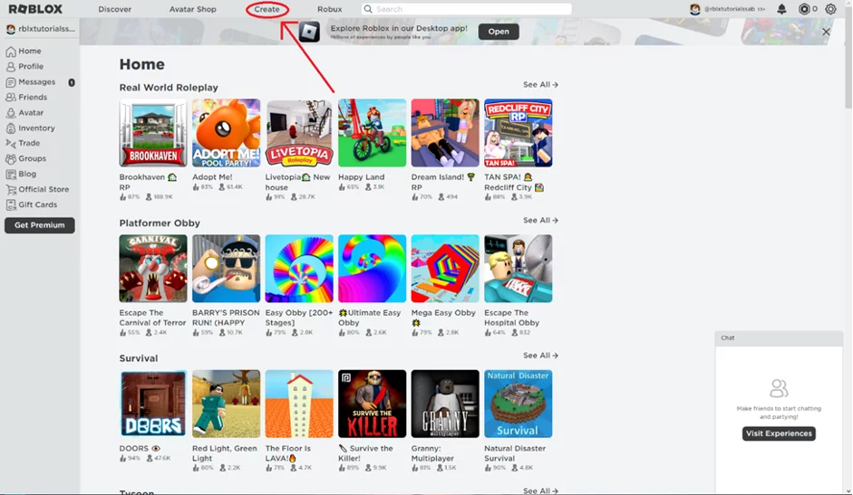
Task: Open Gift Cards in the sidebar
Action: [37, 205]
